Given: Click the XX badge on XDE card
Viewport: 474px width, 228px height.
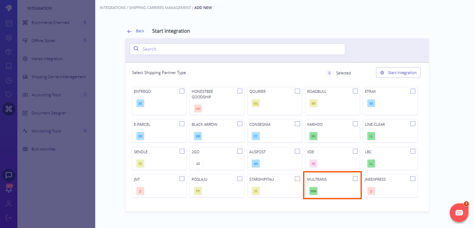Looking at the screenshot, I should [313, 163].
